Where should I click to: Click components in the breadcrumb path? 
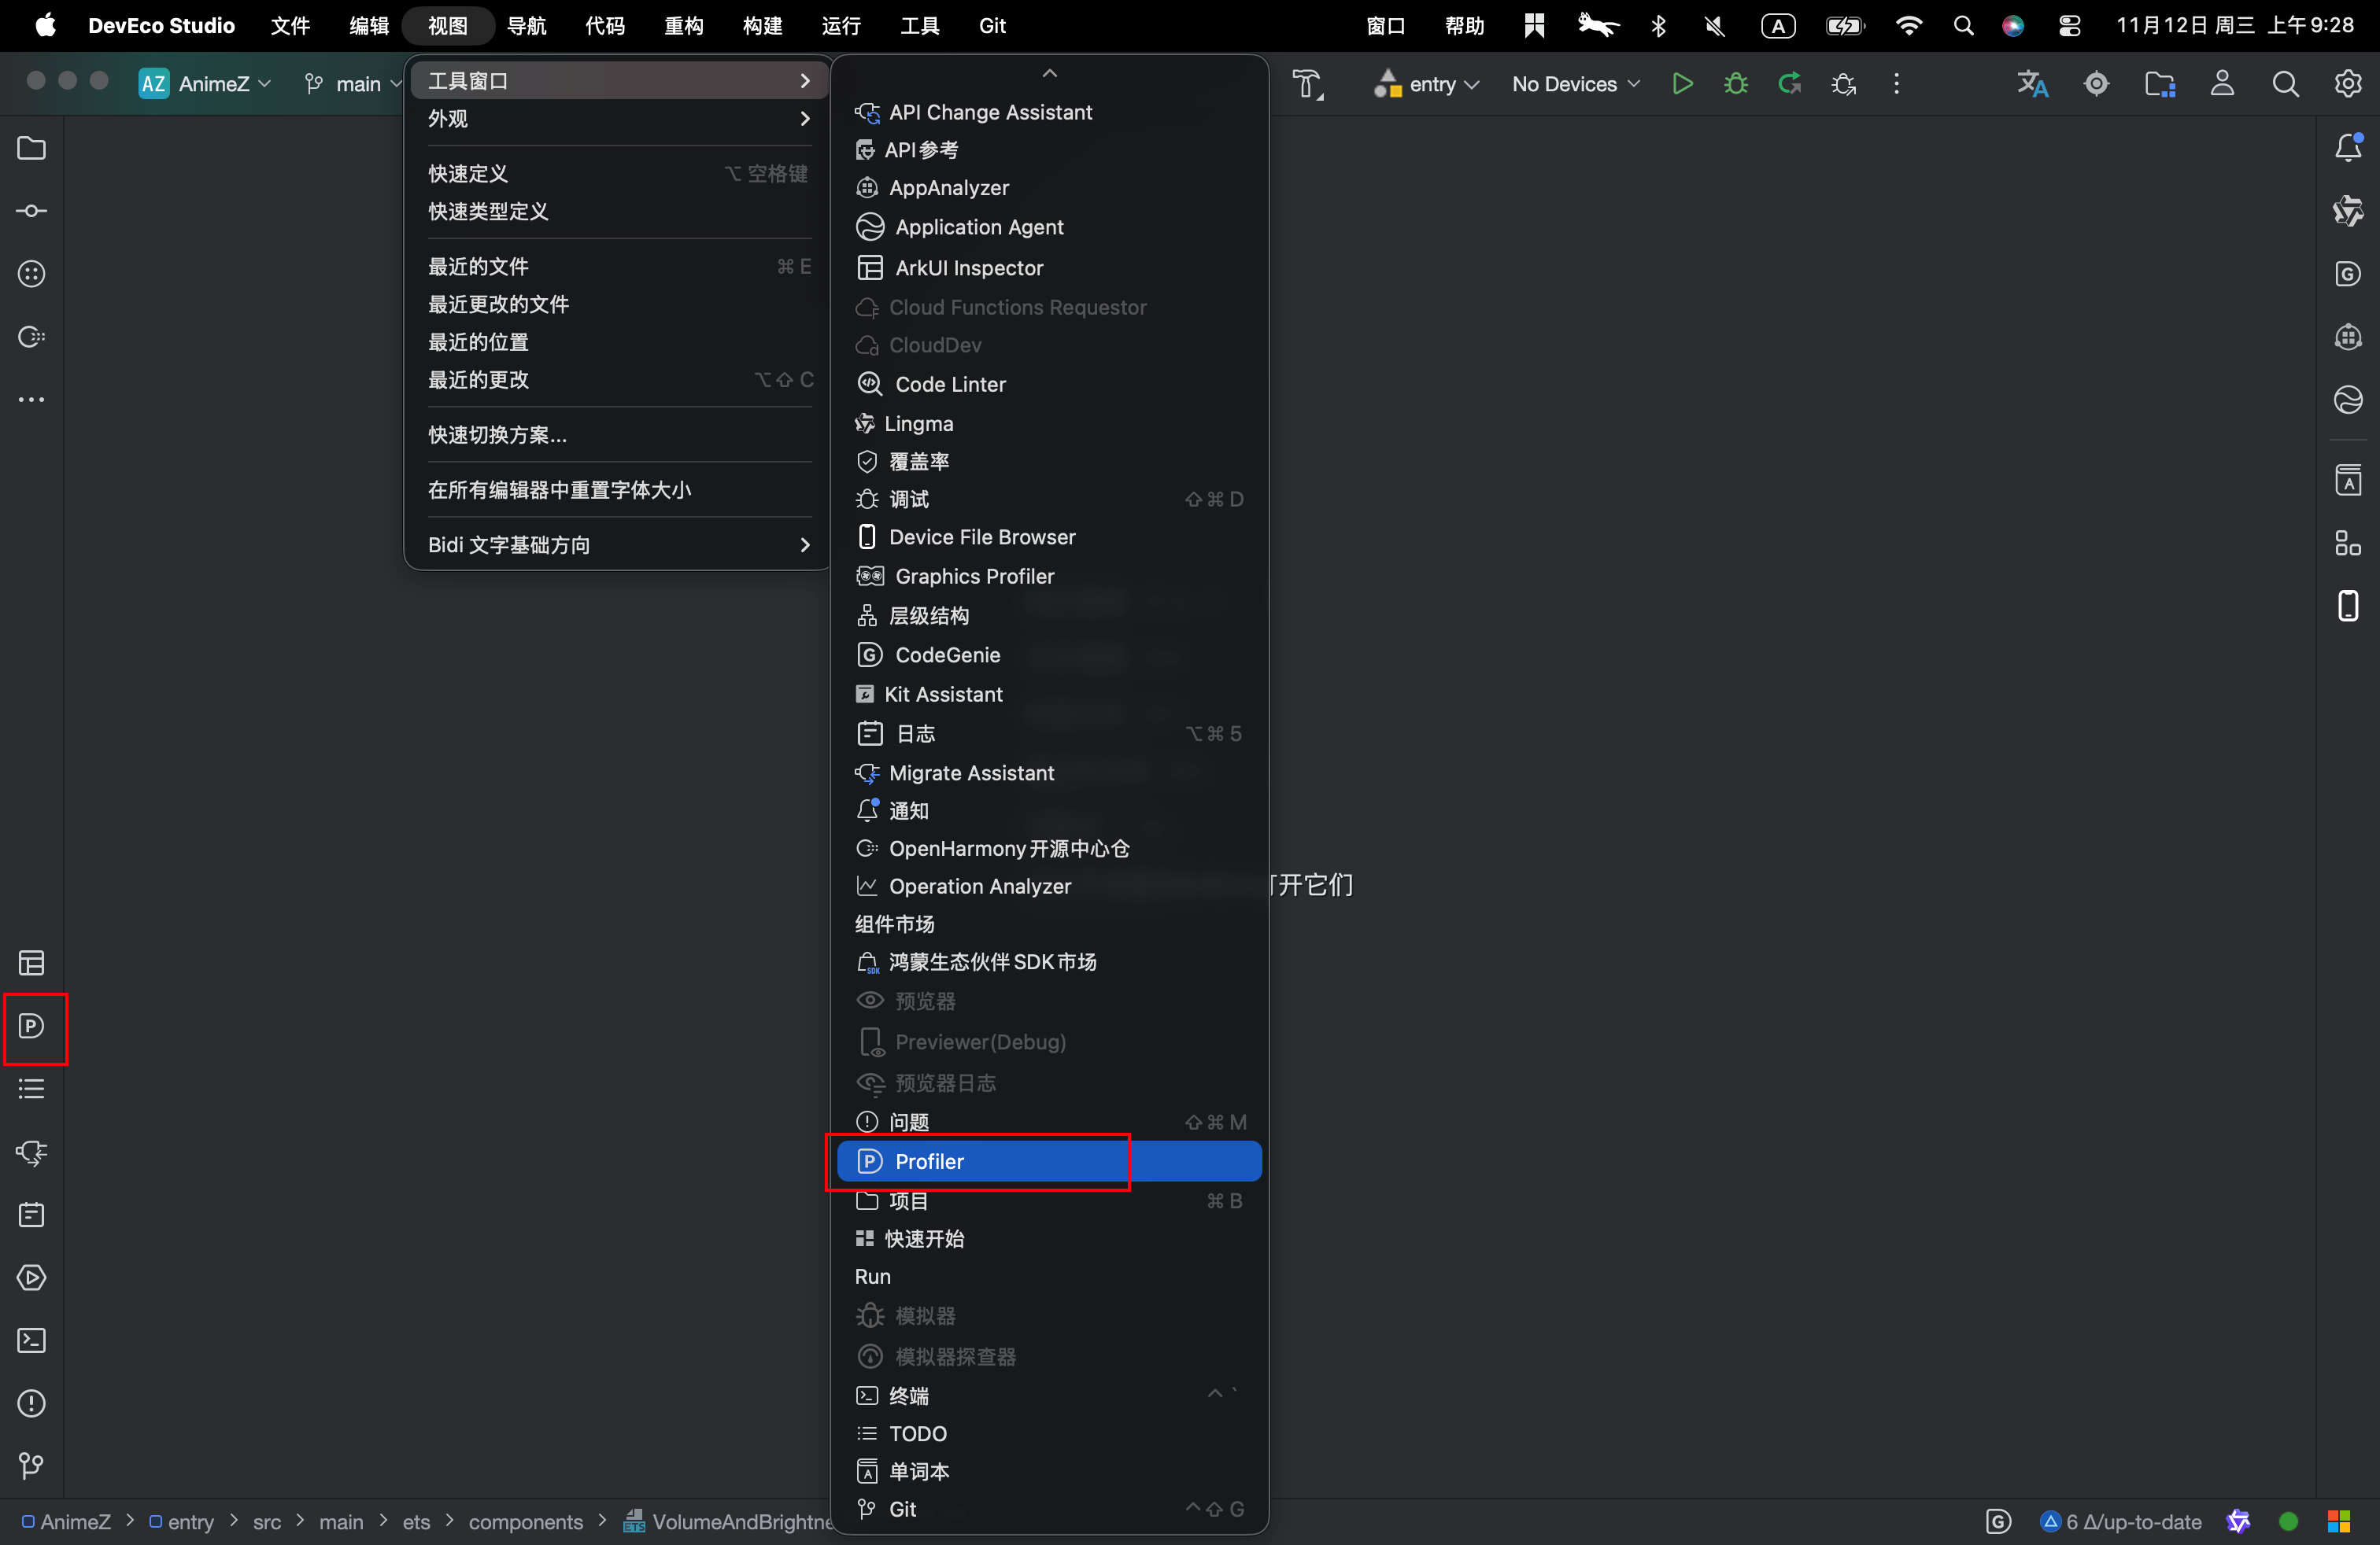[525, 1521]
